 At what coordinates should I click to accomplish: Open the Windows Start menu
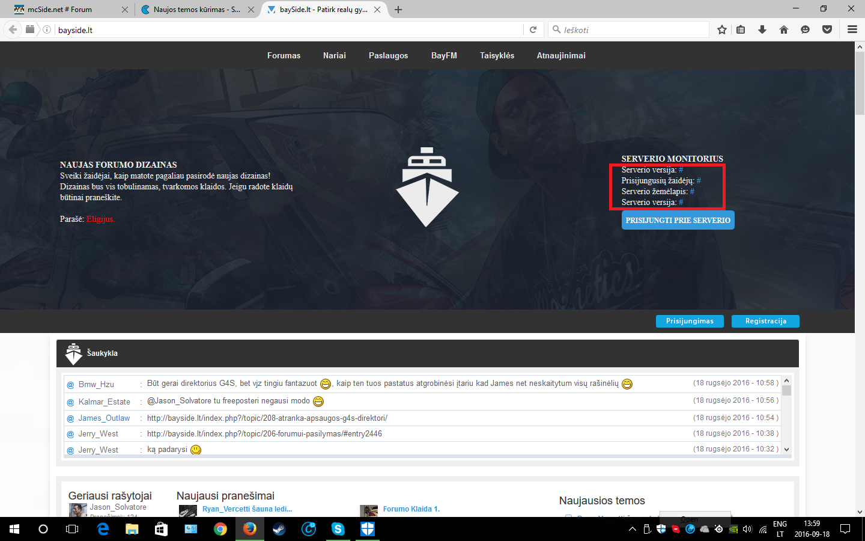pos(14,529)
